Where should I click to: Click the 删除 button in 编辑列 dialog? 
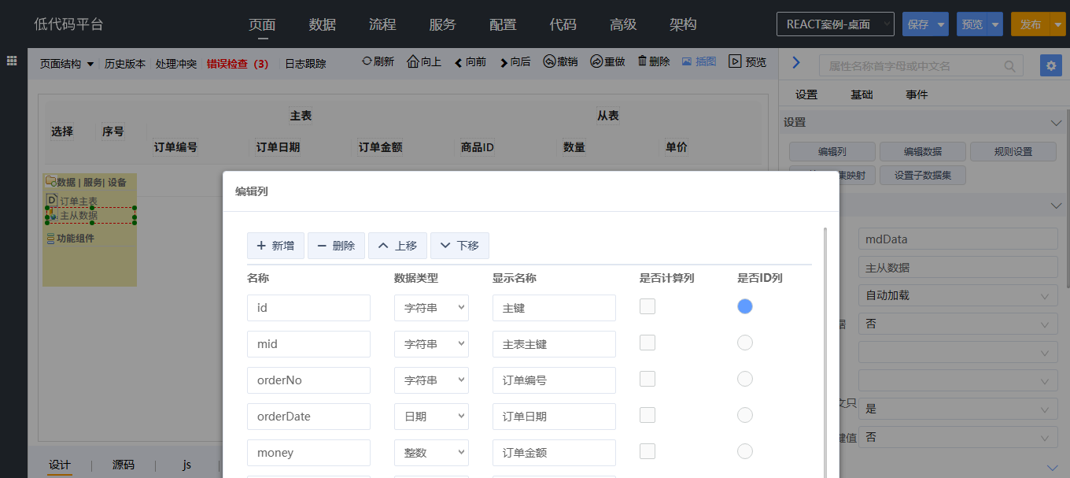tap(336, 246)
